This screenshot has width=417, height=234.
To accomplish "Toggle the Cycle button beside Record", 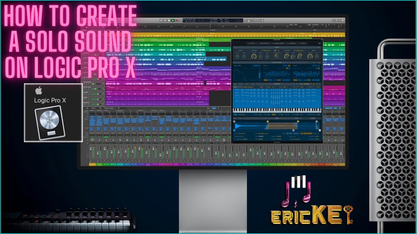I will tap(180, 20).
